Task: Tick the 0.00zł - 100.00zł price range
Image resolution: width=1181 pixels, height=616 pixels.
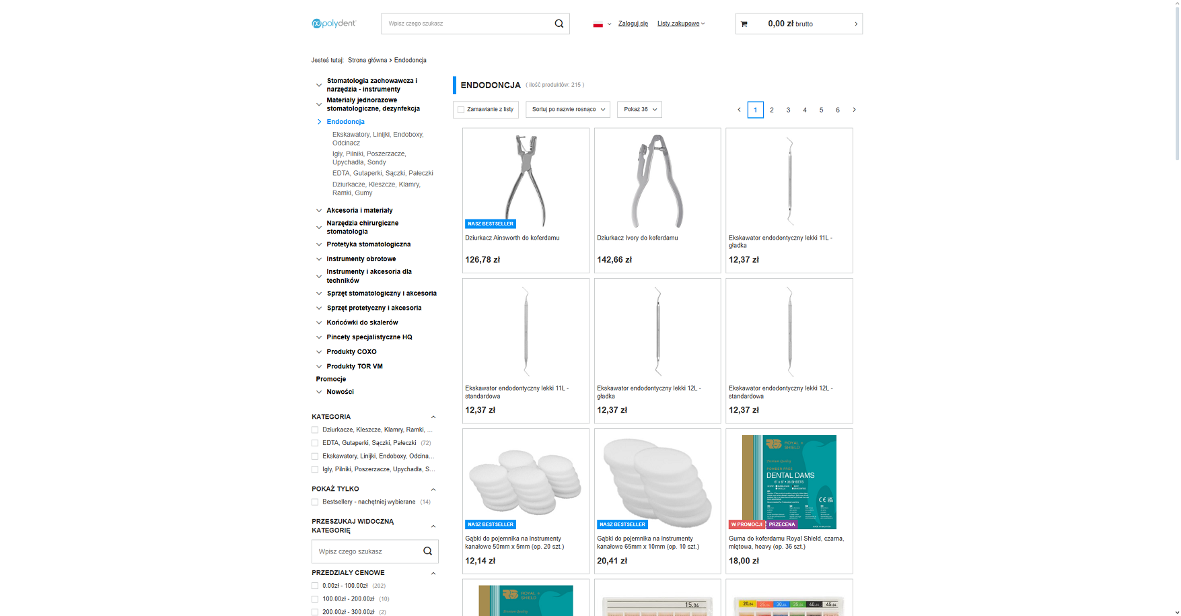Action: tap(315, 586)
